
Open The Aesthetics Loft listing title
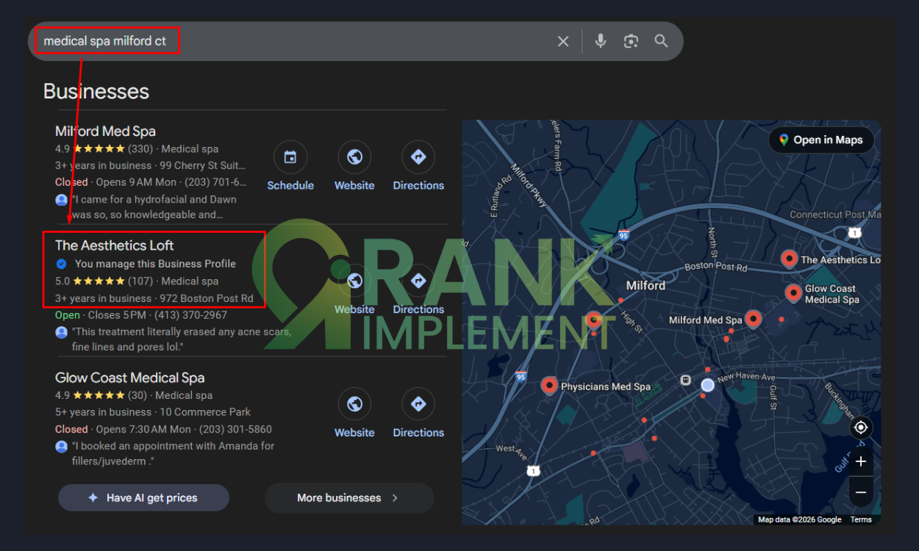(x=115, y=245)
